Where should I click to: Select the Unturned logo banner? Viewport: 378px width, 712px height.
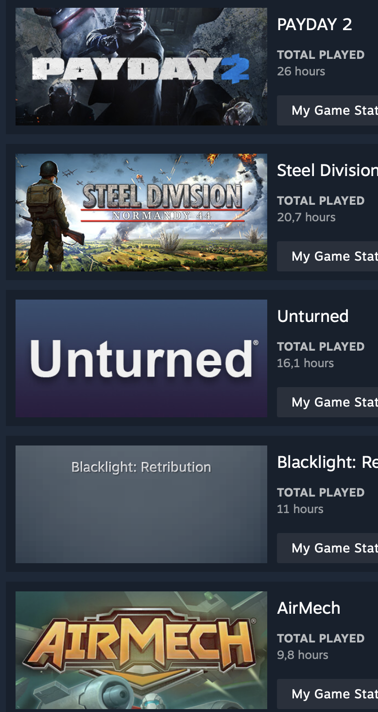[x=141, y=358]
